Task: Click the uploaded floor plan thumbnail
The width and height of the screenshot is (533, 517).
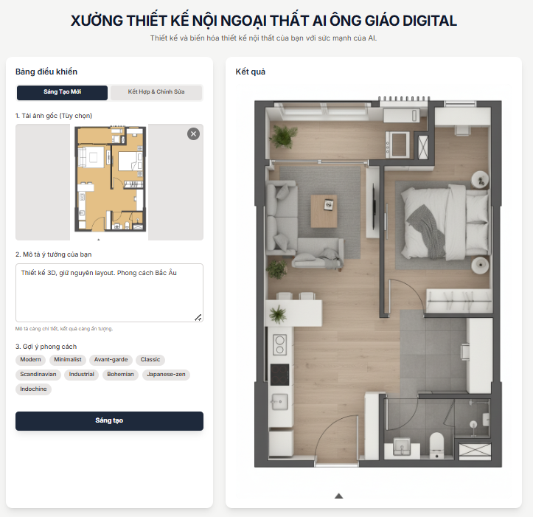Action: click(110, 182)
